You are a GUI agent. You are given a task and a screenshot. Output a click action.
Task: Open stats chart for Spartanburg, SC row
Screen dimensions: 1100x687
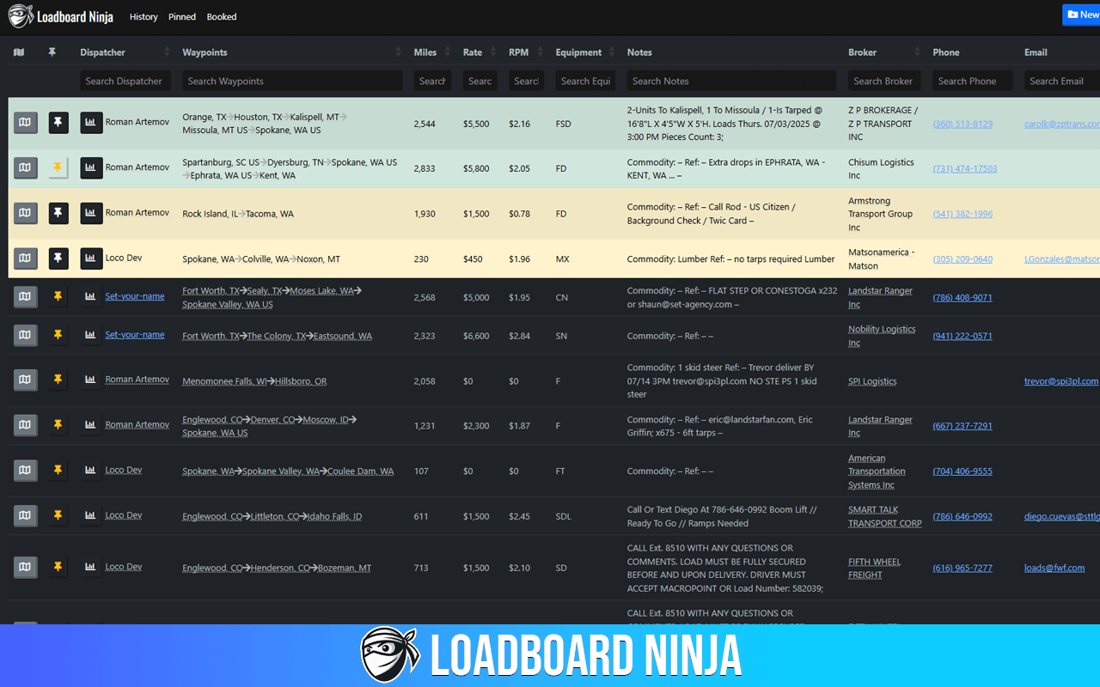(x=91, y=168)
